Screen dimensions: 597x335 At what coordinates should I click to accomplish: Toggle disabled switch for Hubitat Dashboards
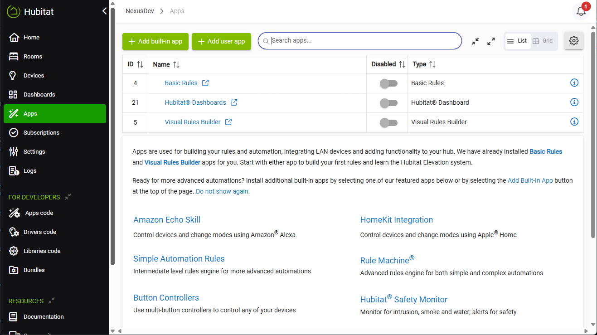pos(388,103)
